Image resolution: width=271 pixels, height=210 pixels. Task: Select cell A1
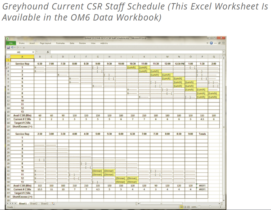click(x=22, y=60)
